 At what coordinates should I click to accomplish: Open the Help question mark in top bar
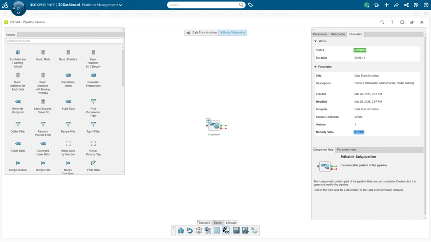(x=426, y=5)
